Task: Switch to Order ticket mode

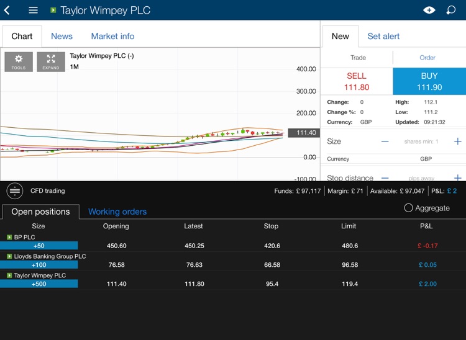Action: click(x=427, y=58)
